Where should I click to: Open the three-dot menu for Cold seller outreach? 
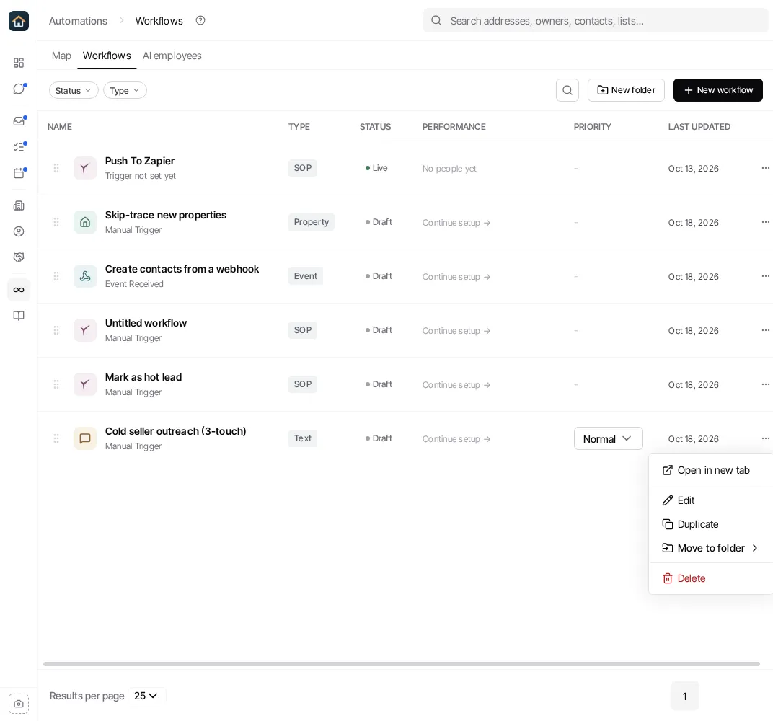(x=765, y=438)
